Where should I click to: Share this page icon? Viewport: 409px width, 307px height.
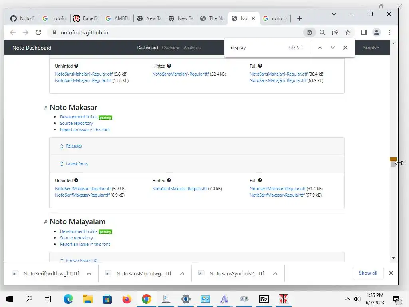tap(335, 32)
